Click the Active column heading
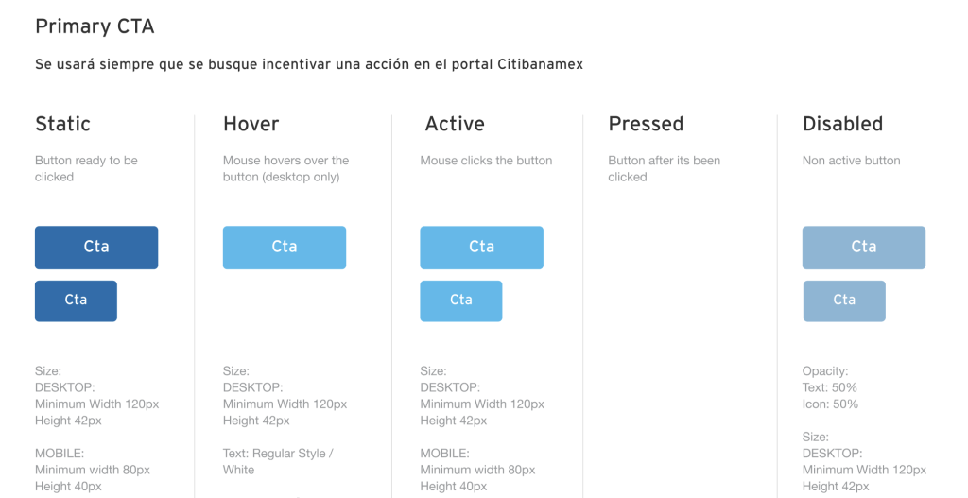This screenshot has width=968, height=498. point(455,124)
